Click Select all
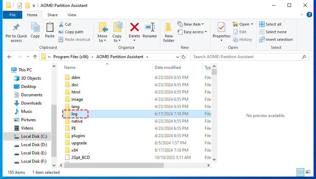The width and height of the screenshot is (316, 179). click(x=270, y=24)
